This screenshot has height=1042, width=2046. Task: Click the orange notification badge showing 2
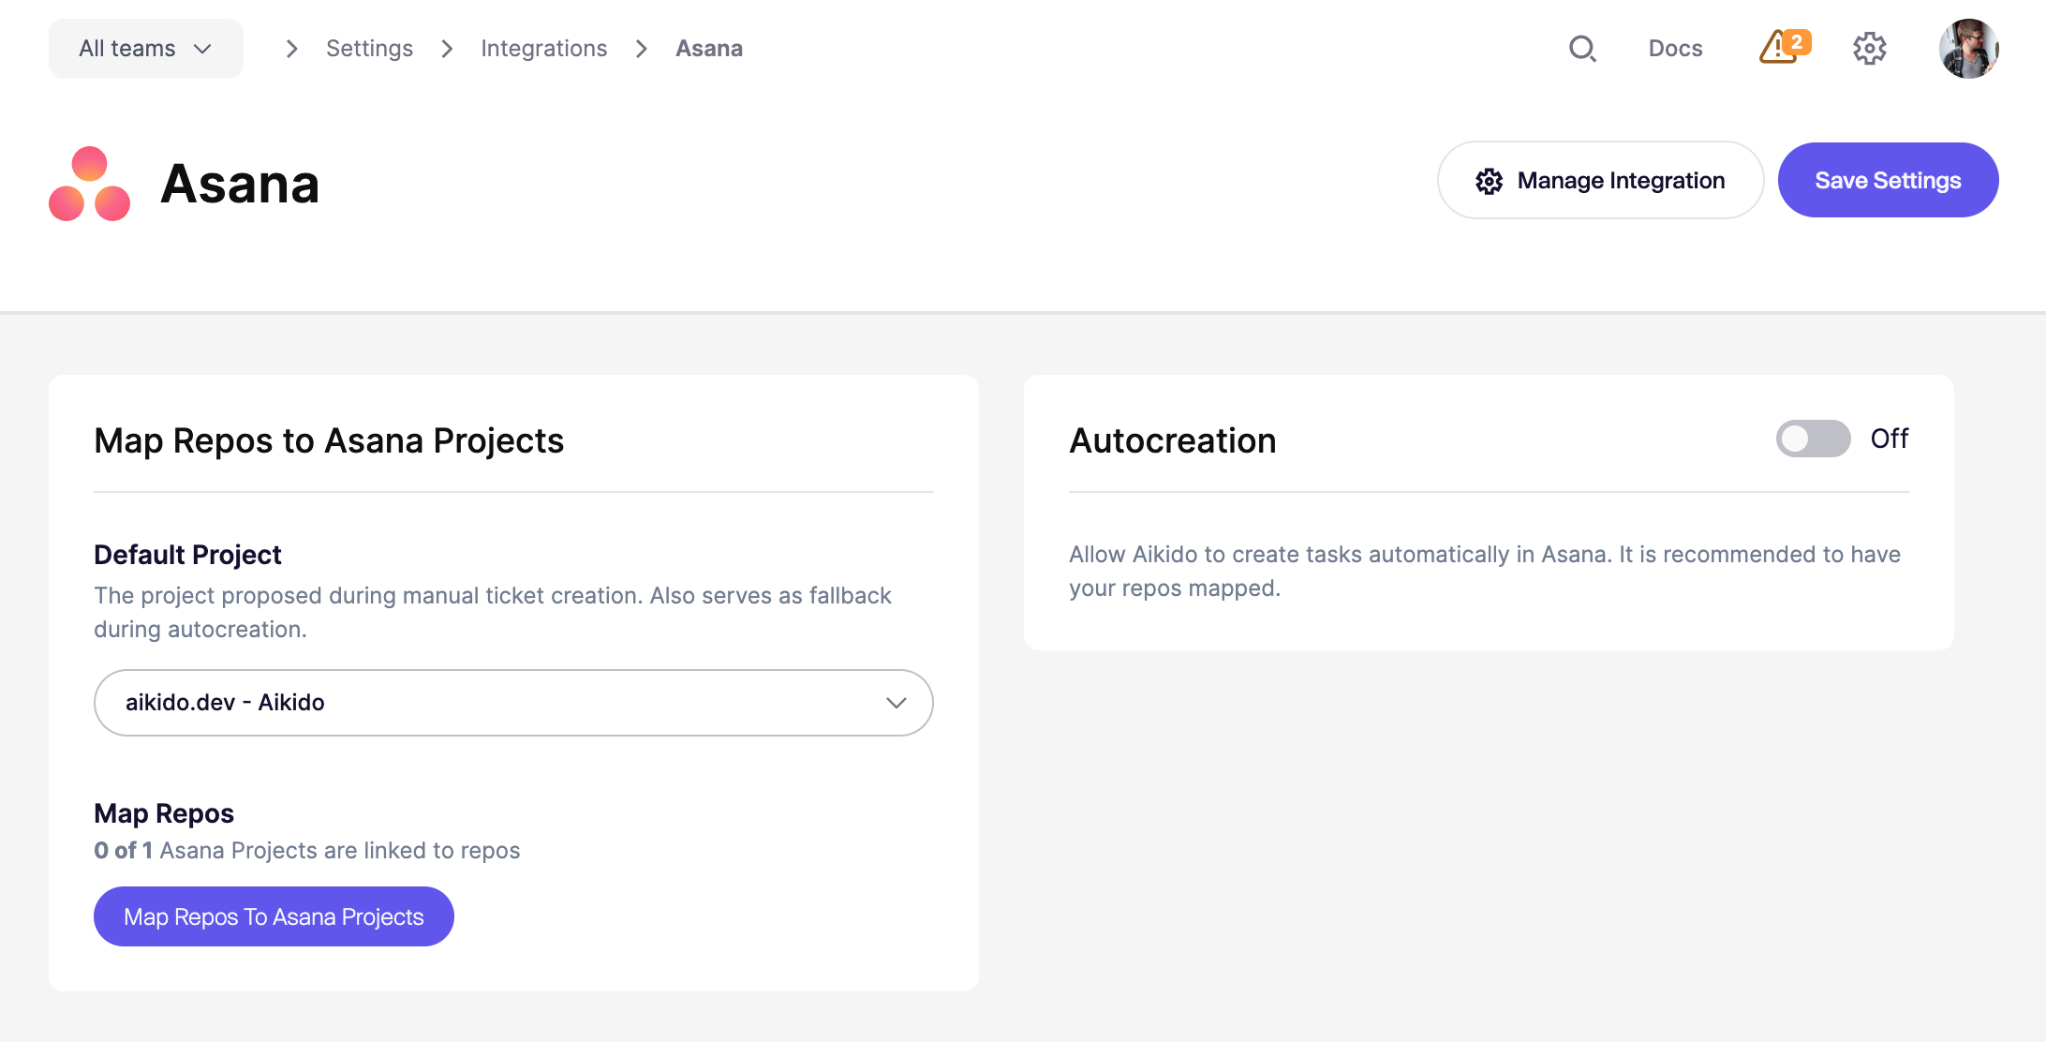[1797, 42]
